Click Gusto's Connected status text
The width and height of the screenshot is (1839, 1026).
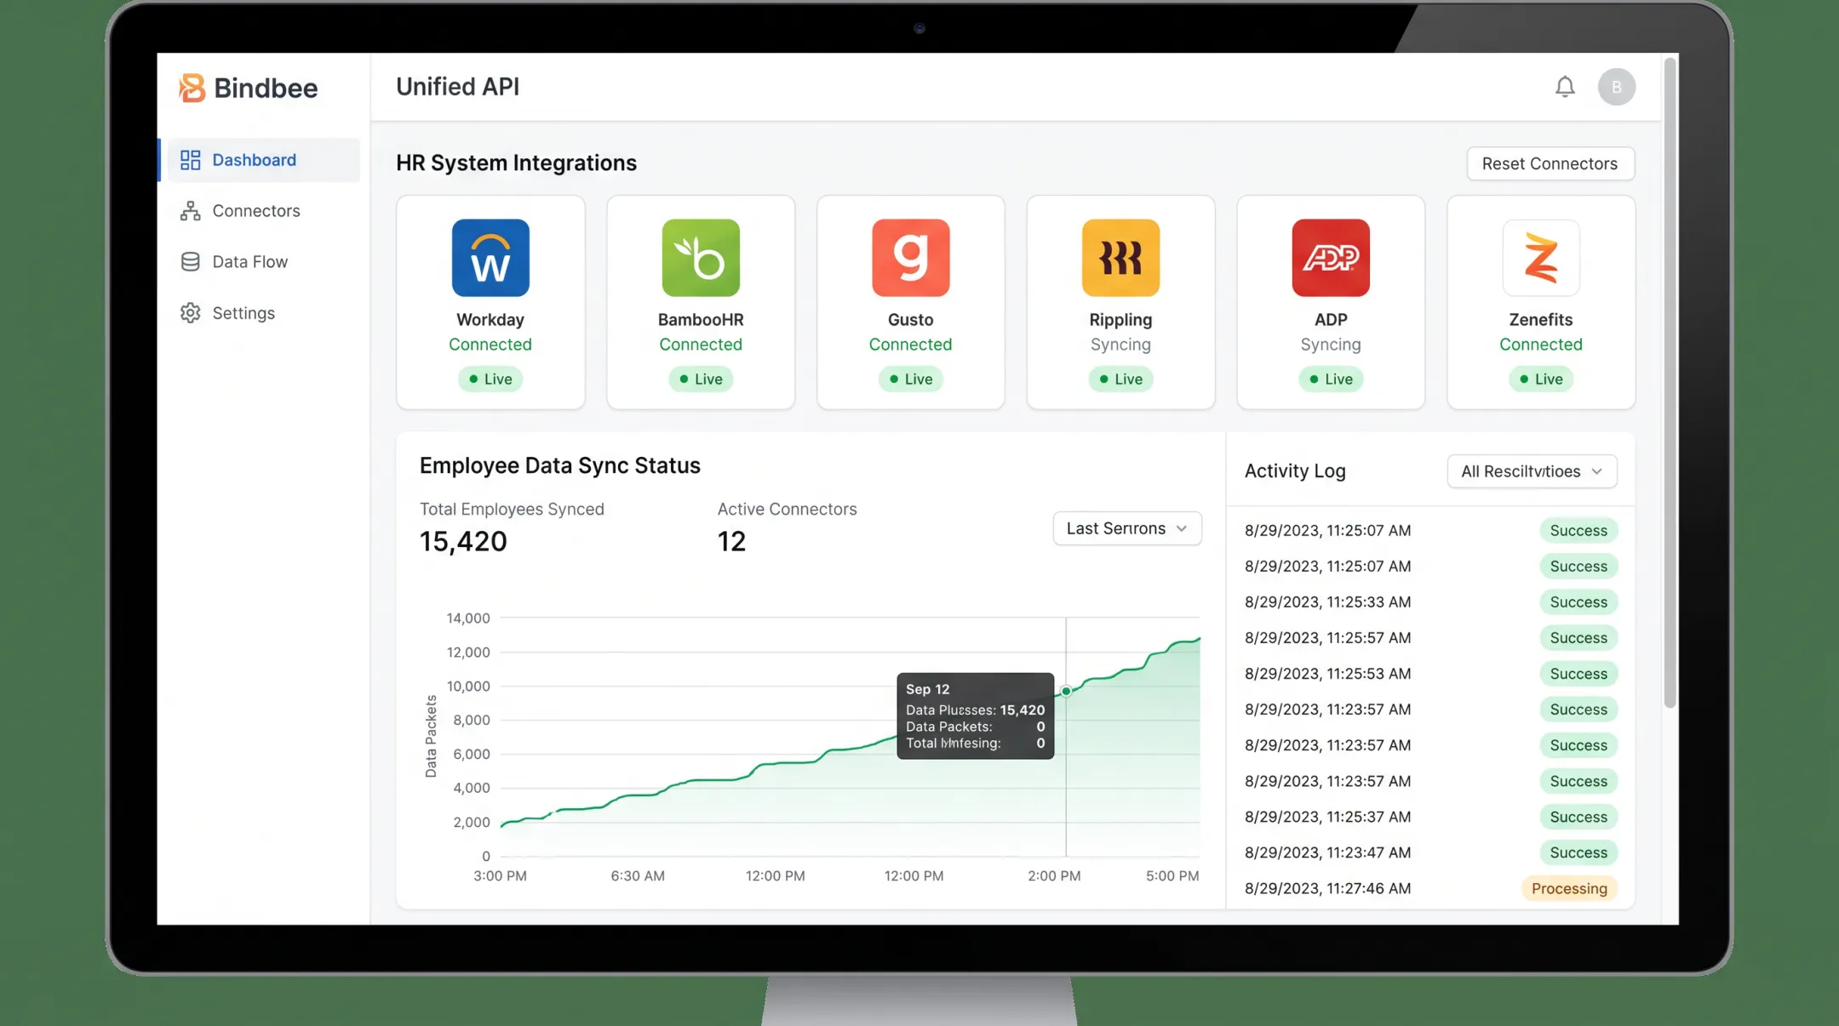(x=911, y=345)
